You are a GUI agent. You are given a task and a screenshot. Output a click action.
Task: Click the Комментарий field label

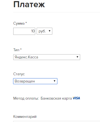[x=25, y=117]
